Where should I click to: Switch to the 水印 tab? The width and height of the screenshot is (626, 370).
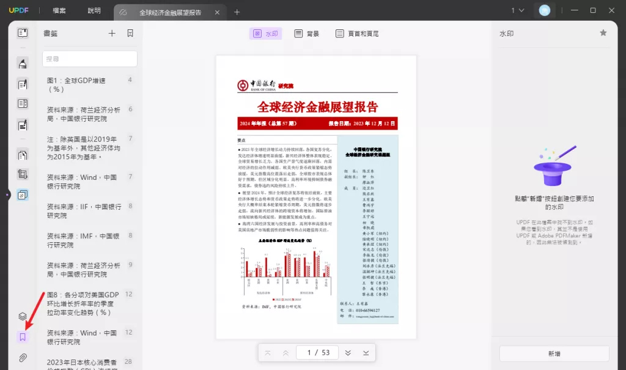click(265, 34)
